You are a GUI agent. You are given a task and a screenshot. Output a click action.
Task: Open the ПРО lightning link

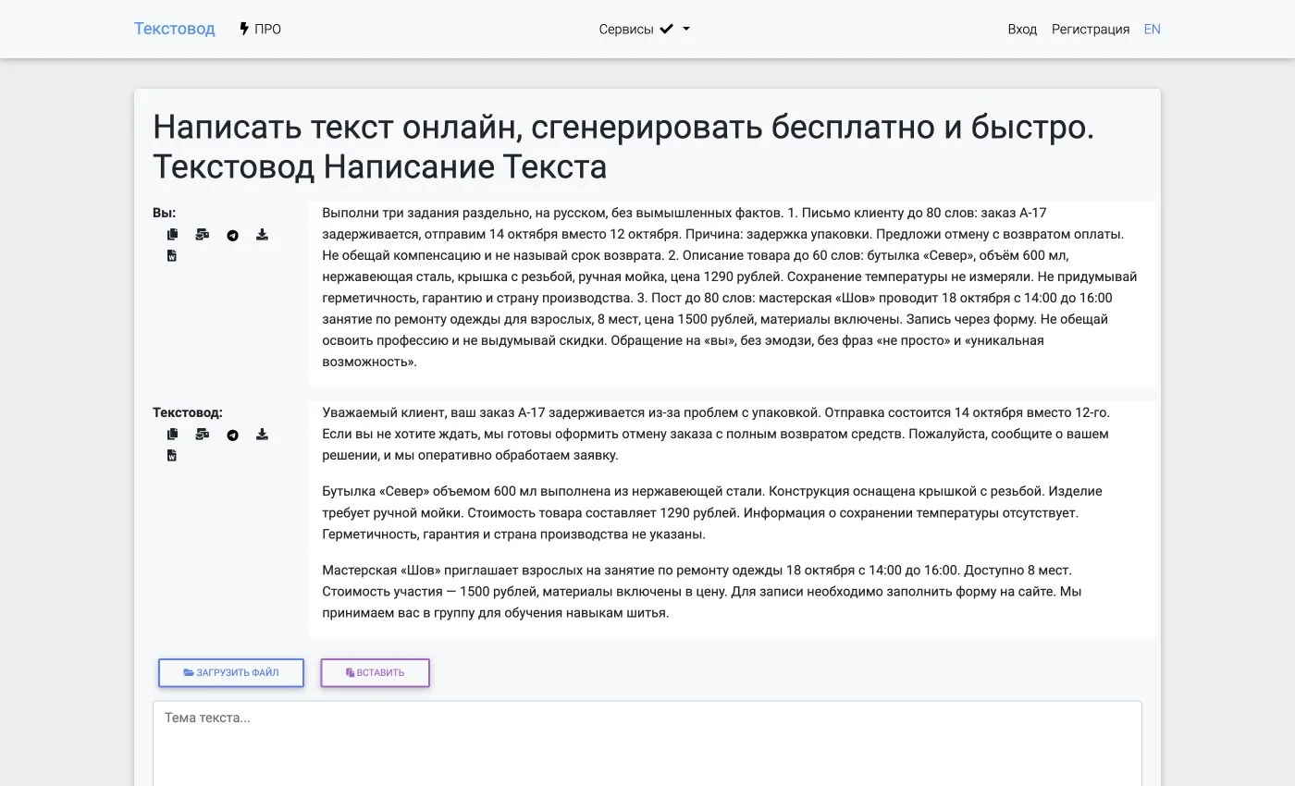pos(260,29)
